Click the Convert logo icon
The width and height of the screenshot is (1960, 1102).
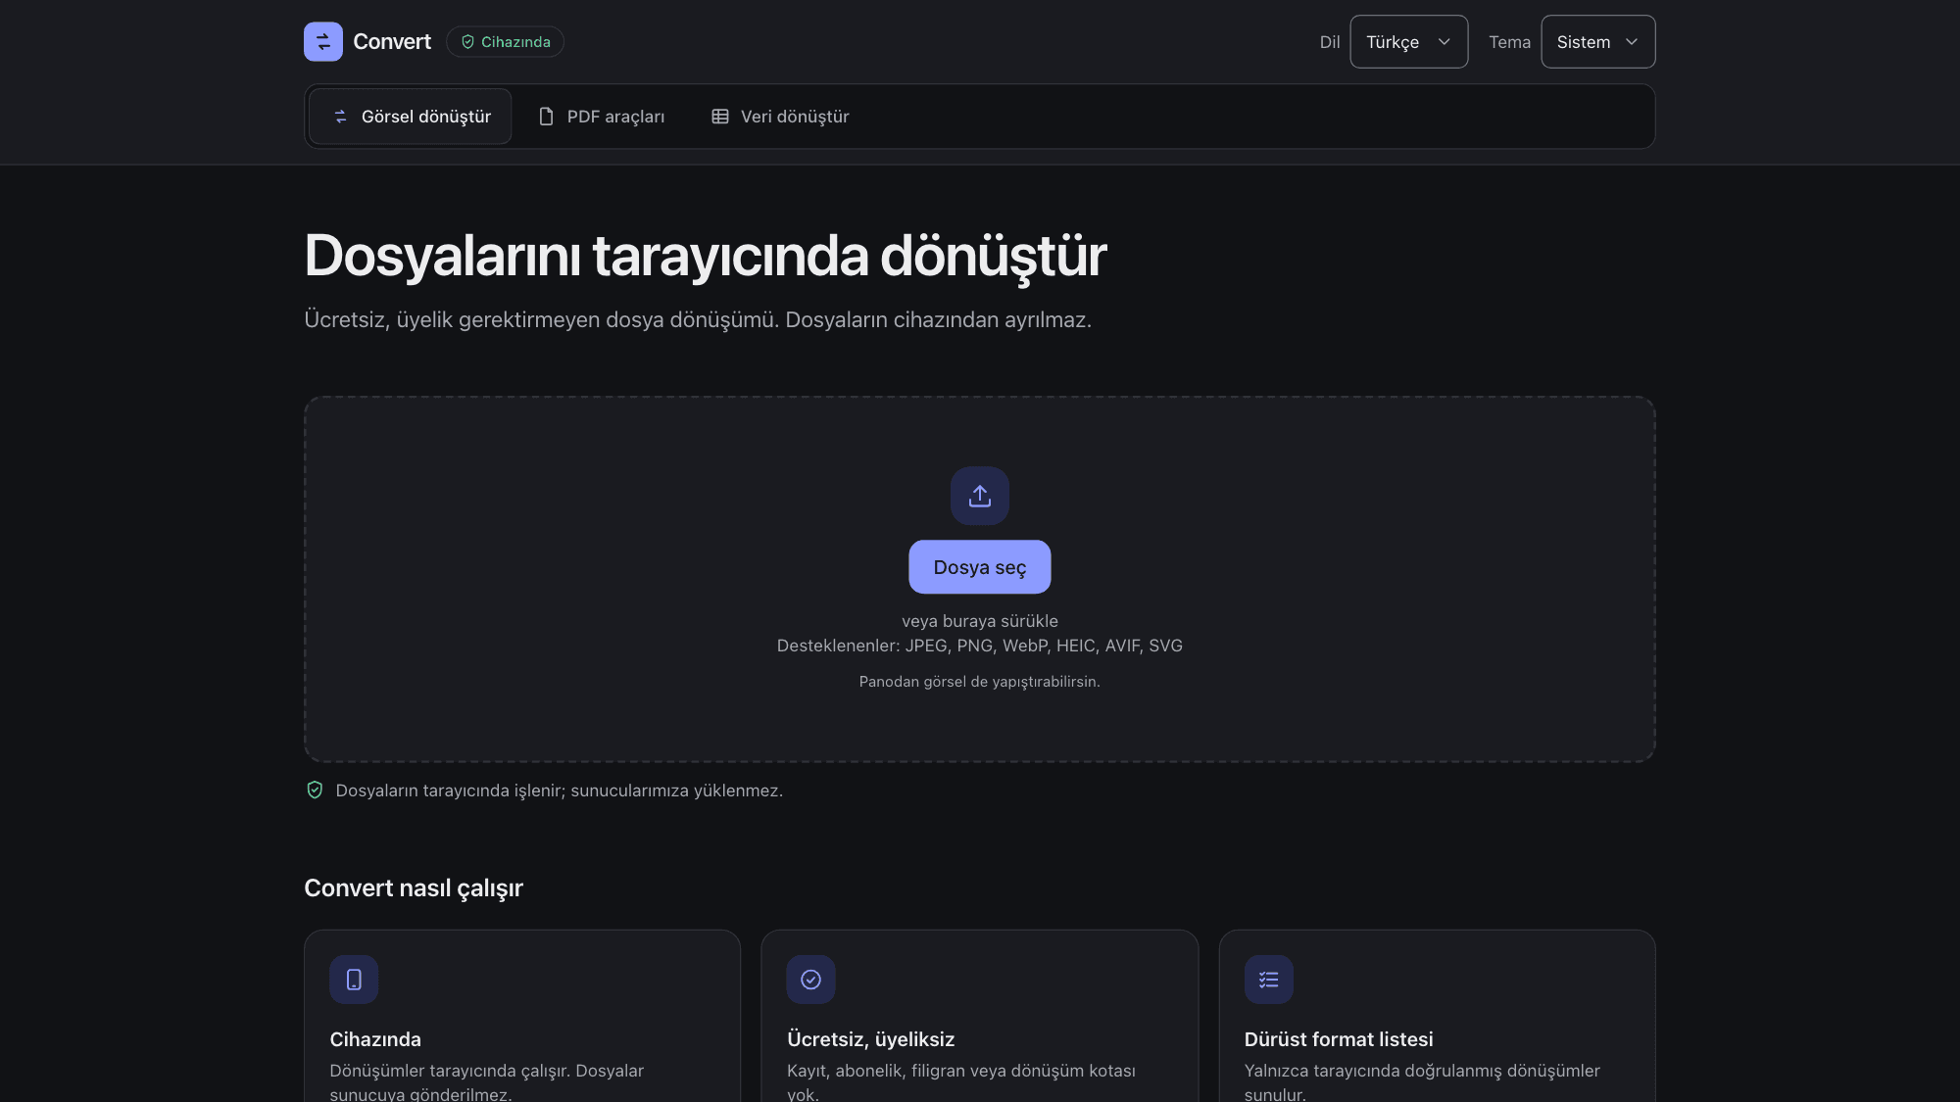coord(322,41)
